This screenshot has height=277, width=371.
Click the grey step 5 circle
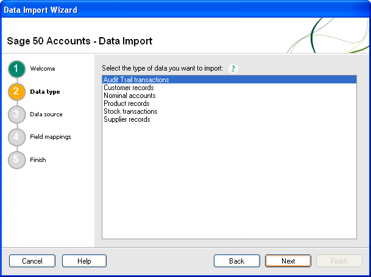16,160
